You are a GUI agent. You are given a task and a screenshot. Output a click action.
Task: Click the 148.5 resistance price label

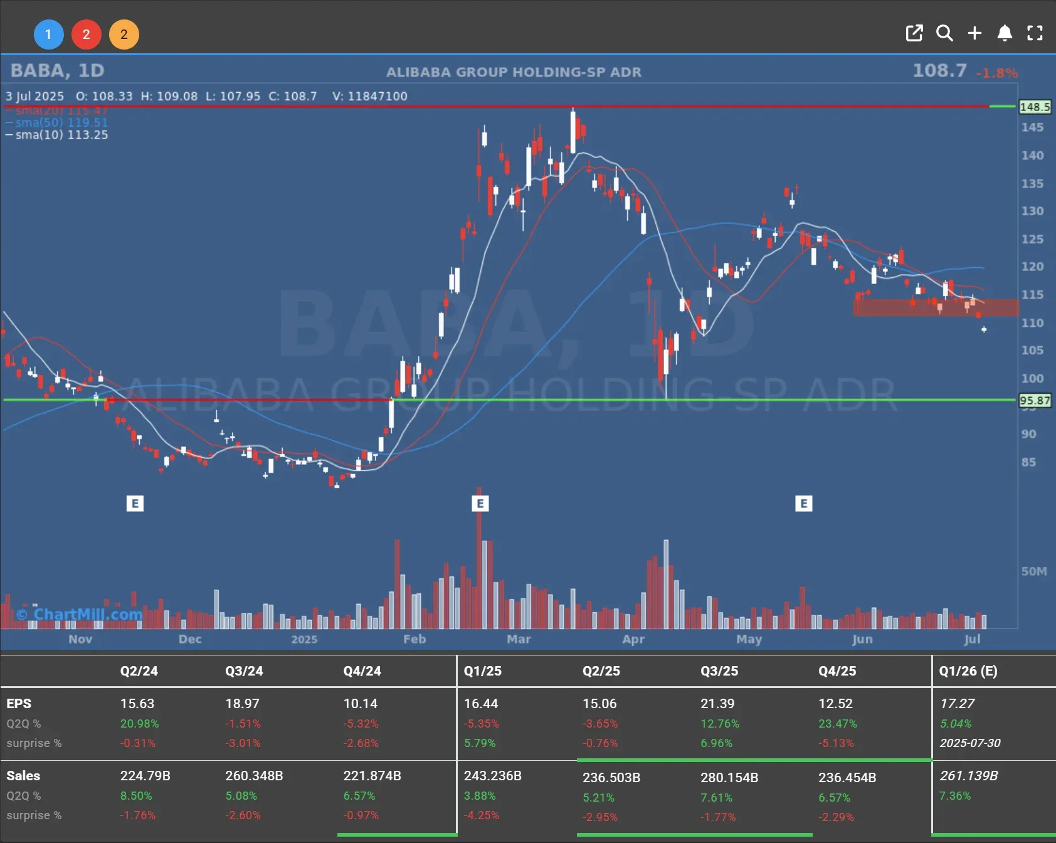(1035, 107)
